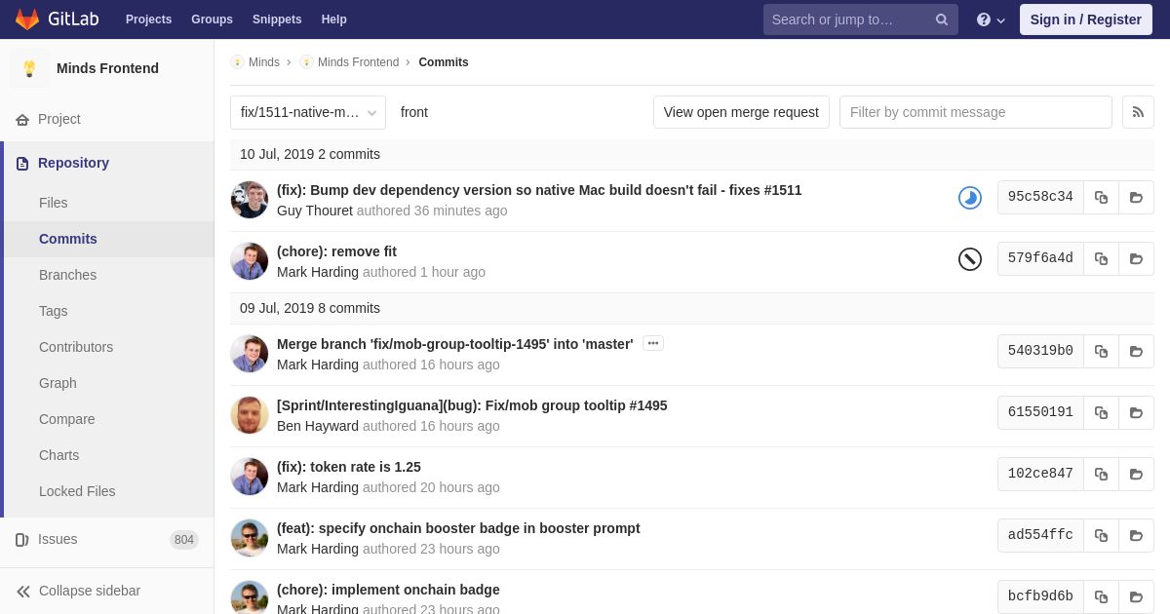Click View open merge request
This screenshot has height=614, width=1170.
[741, 112]
